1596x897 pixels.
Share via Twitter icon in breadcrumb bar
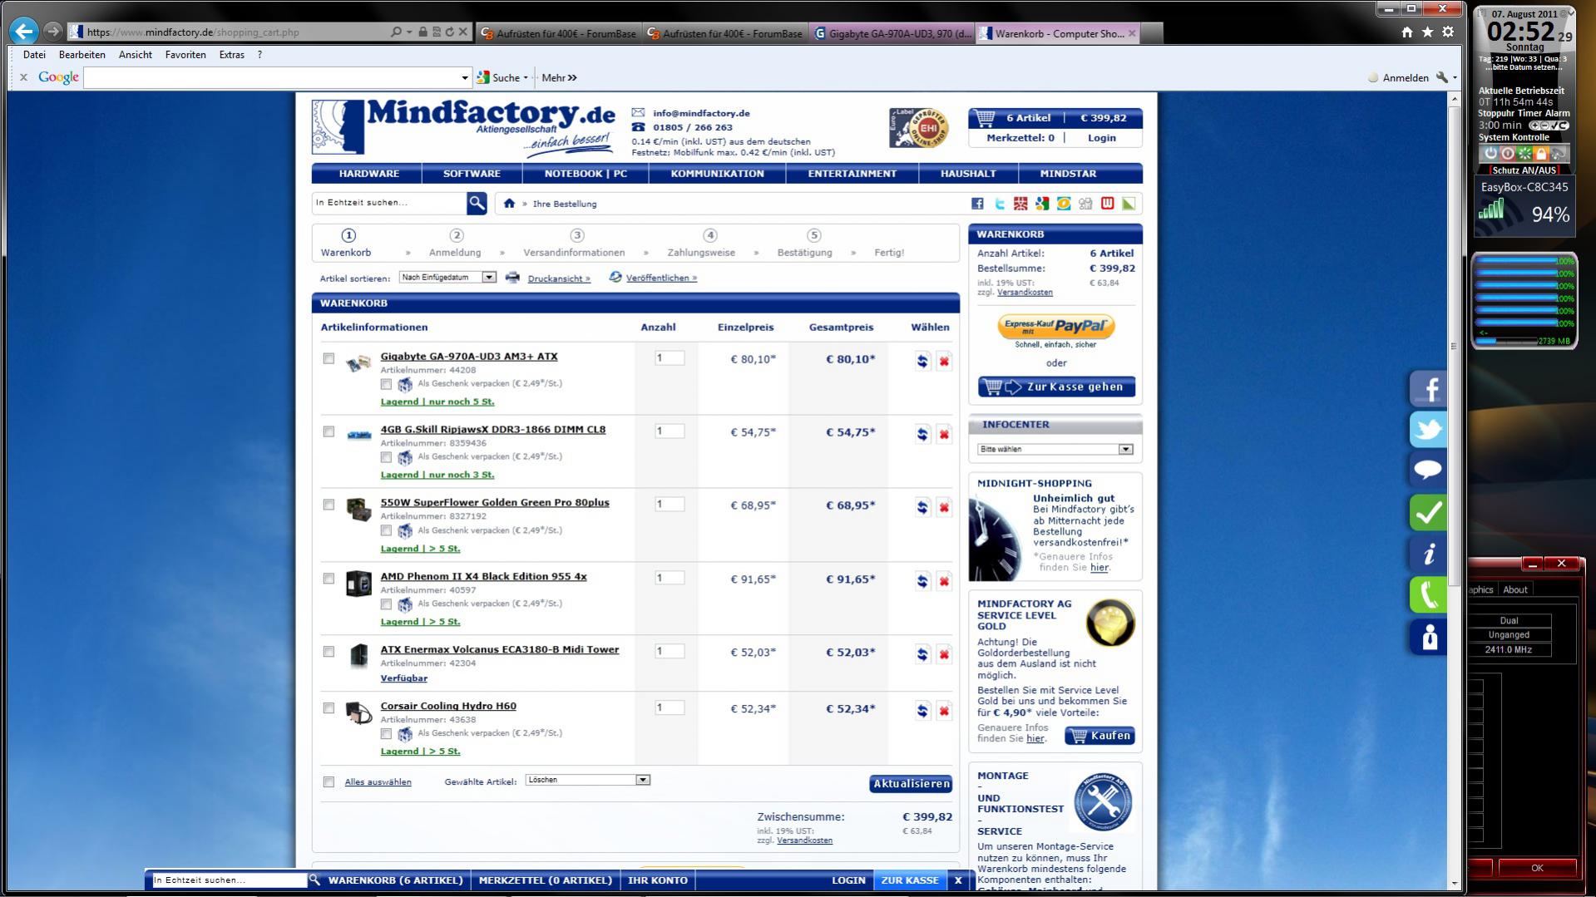click(x=999, y=204)
